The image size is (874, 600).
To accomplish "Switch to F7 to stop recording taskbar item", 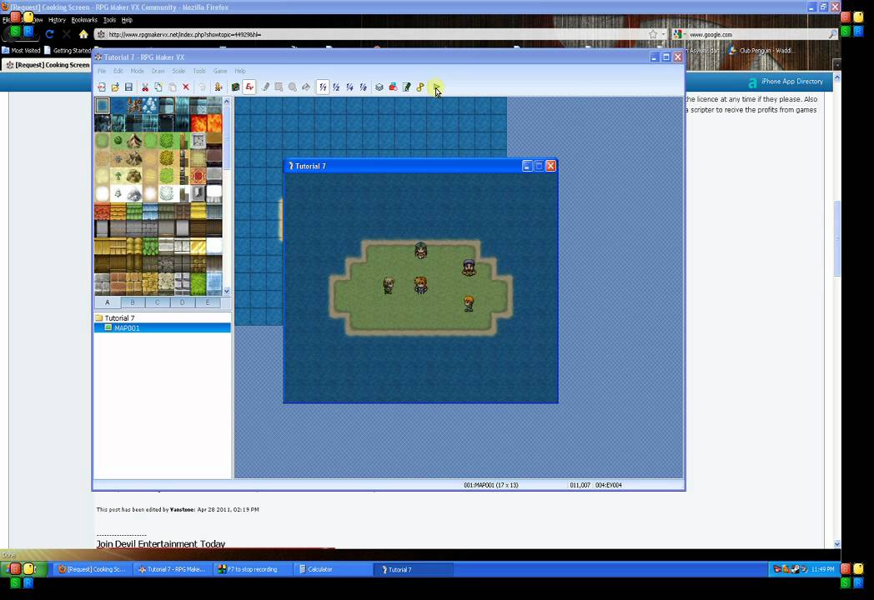I will coord(253,569).
